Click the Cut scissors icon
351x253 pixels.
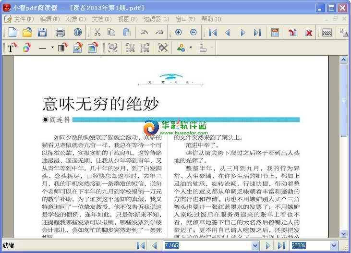point(97,33)
